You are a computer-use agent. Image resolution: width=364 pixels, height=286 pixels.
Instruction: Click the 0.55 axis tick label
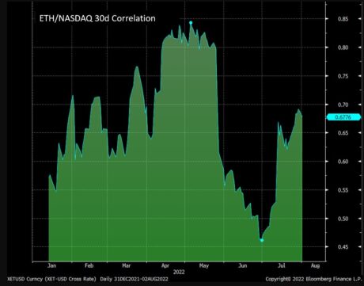pyautogui.click(x=343, y=190)
